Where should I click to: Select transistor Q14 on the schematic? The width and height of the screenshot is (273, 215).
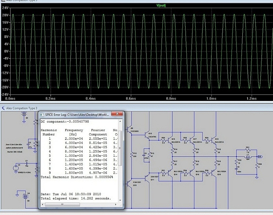[170, 173]
